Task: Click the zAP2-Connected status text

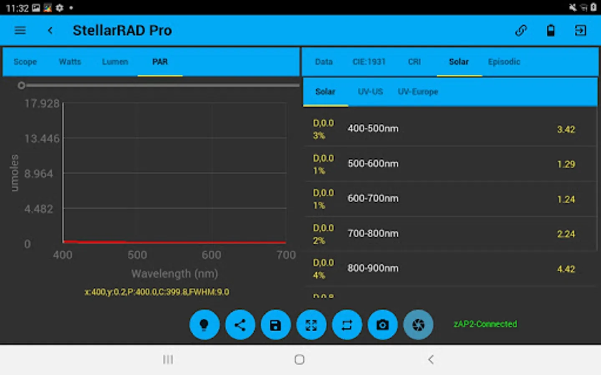Action: [x=485, y=324]
